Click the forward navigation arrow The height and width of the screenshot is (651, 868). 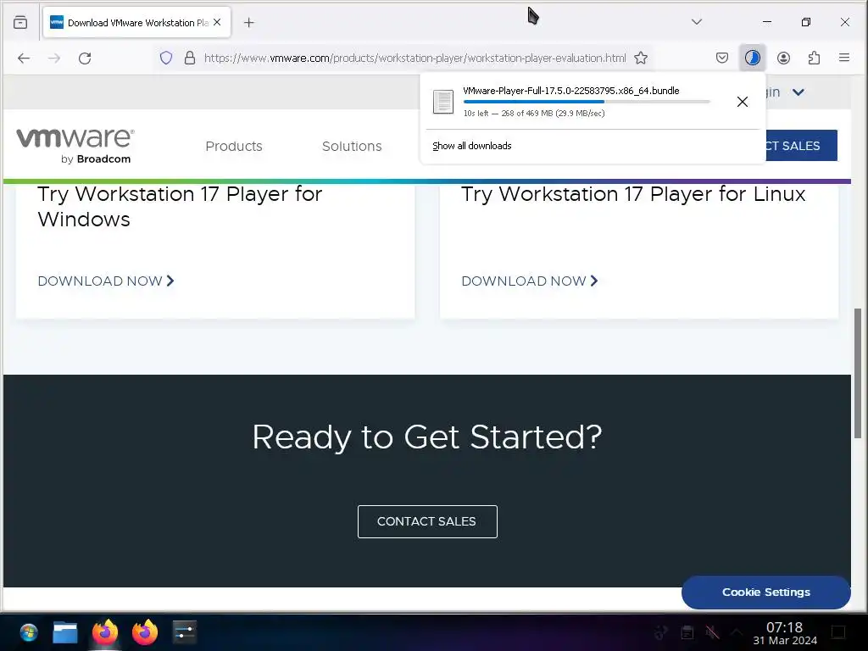pyautogui.click(x=53, y=58)
